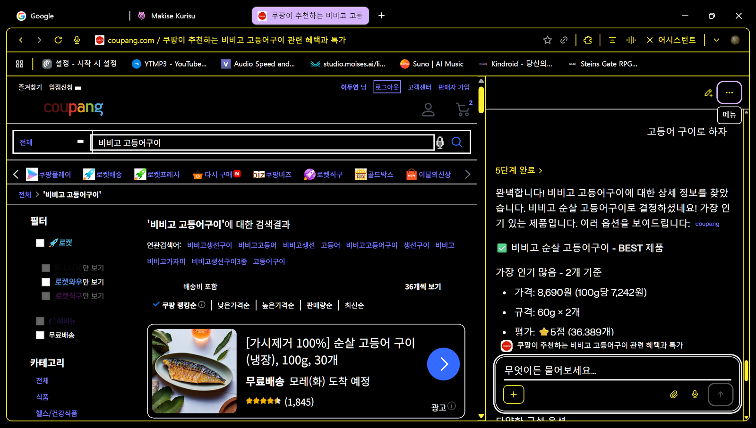Open the 쿠팡플레이 shortcut

click(49, 175)
